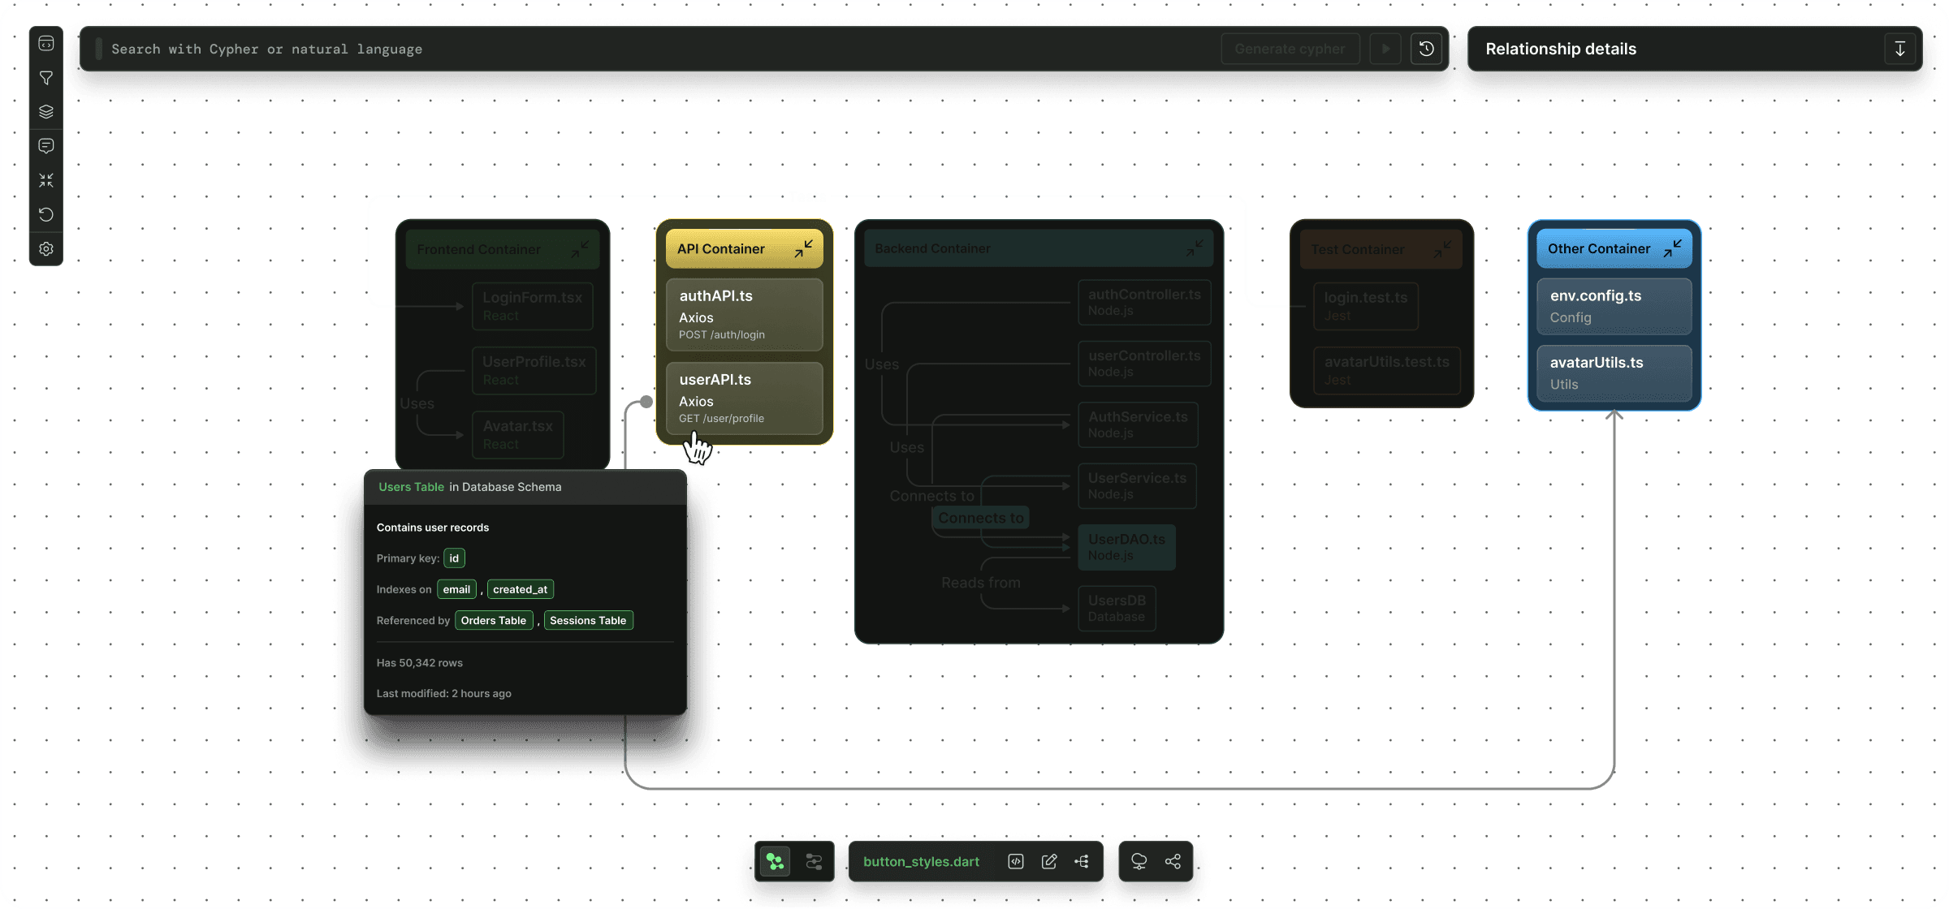Select the env.config.ts node
The image size is (1949, 909).
click(x=1614, y=306)
